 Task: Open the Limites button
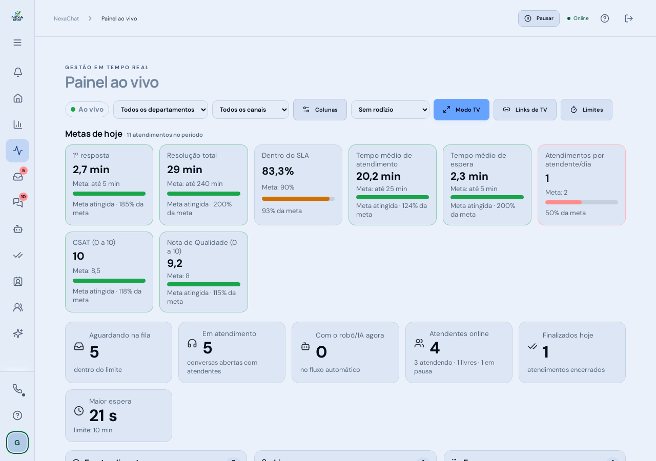pos(586,110)
